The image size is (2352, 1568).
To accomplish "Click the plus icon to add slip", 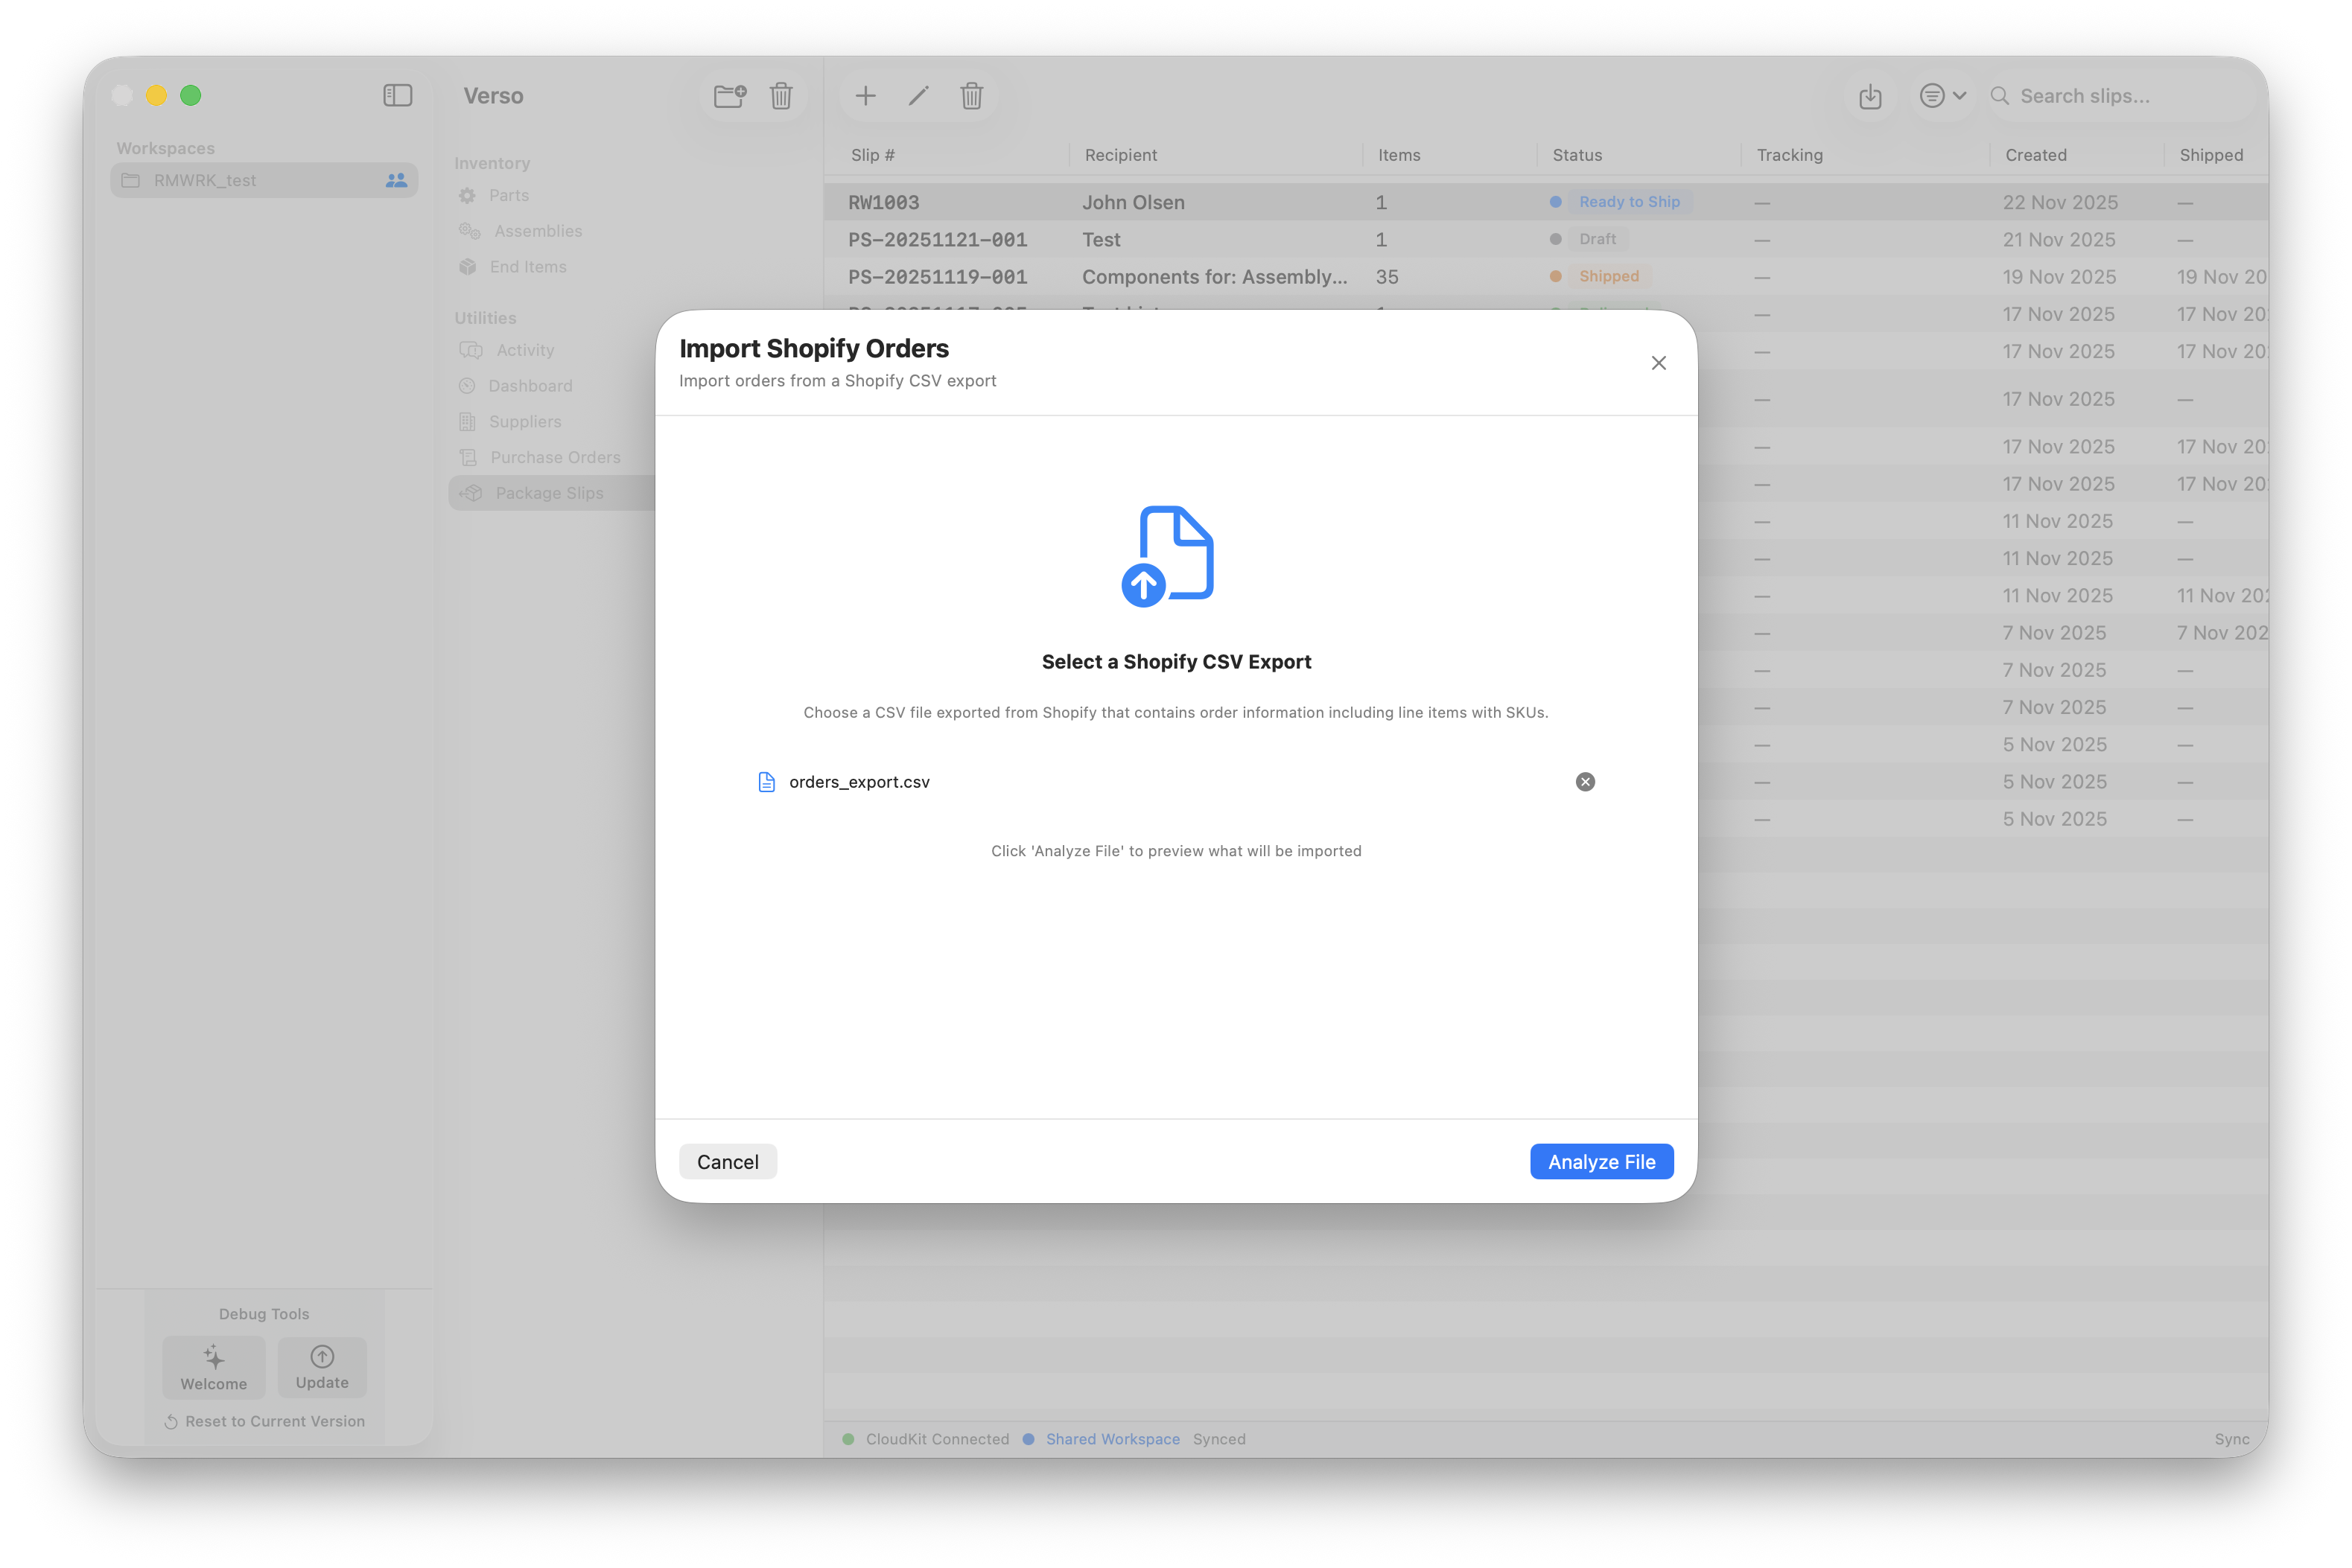I will tap(865, 96).
